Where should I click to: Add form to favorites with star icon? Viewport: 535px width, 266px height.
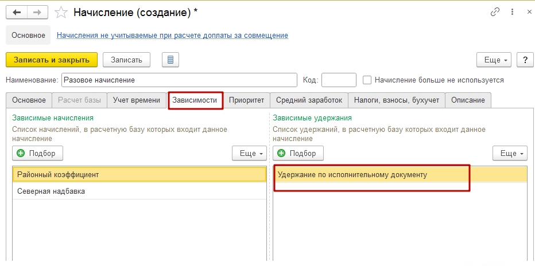click(61, 13)
